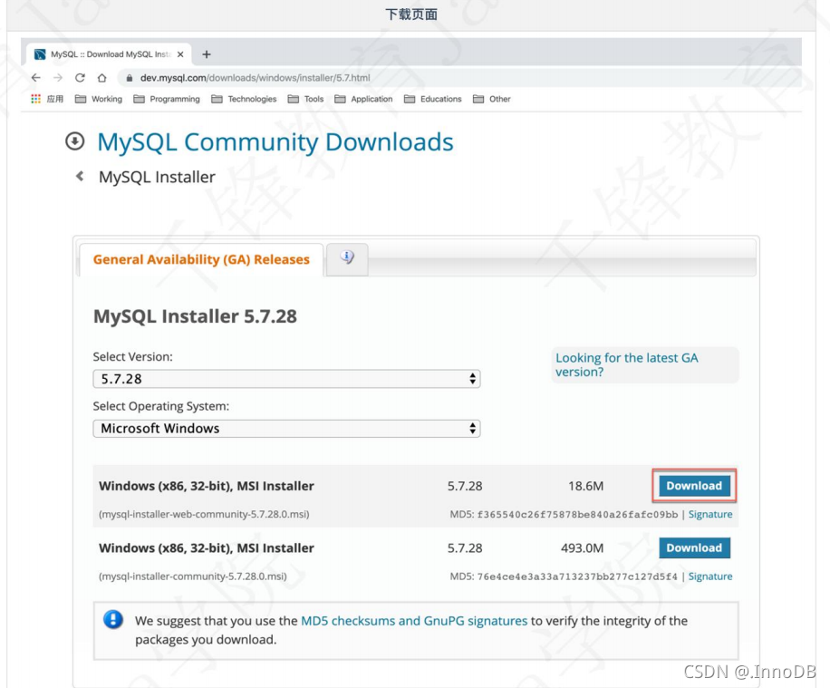Screen dimensions: 830x688
Task: Select General Availability (GA) Releases tab
Action: pos(201,259)
